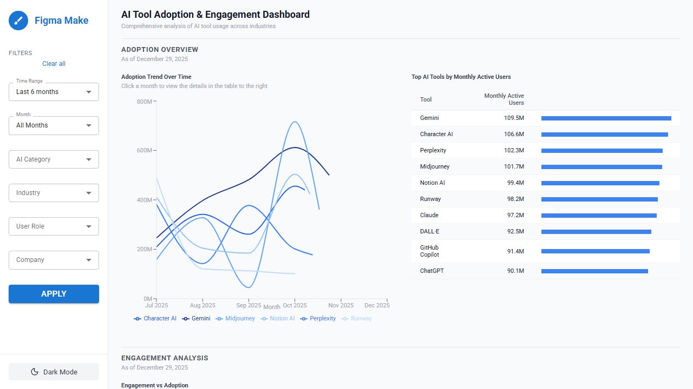693x389 pixels.
Task: Click the Runway row in the table
Action: (x=546, y=199)
